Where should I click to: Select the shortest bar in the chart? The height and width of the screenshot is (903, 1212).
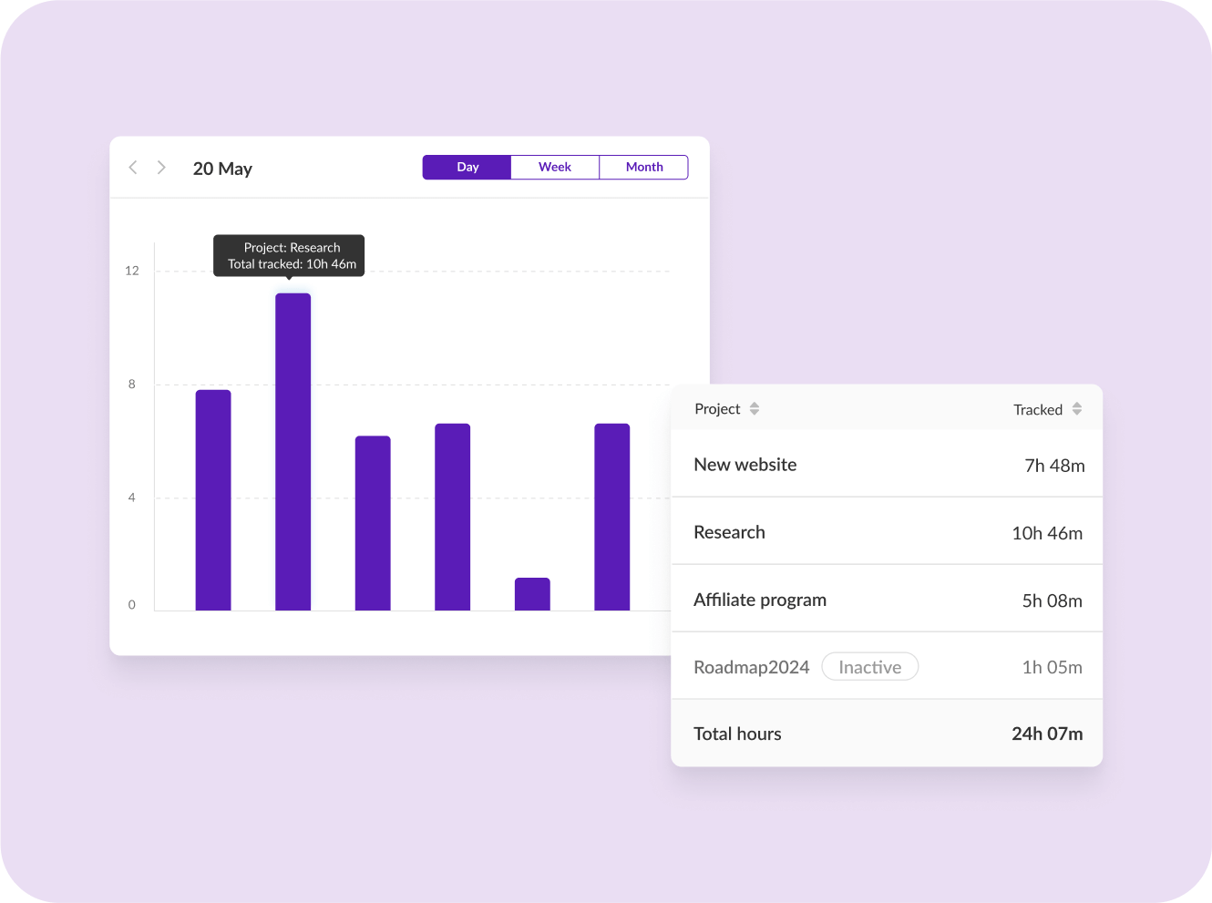[x=532, y=594]
